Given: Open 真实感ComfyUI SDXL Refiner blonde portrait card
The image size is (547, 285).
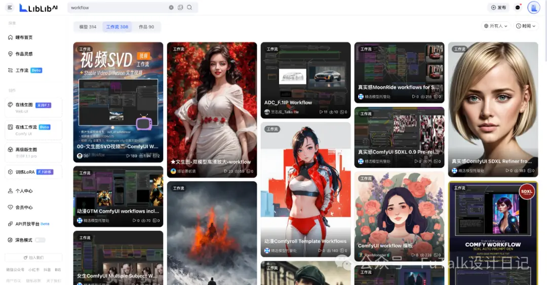Looking at the screenshot, I should (x=493, y=109).
